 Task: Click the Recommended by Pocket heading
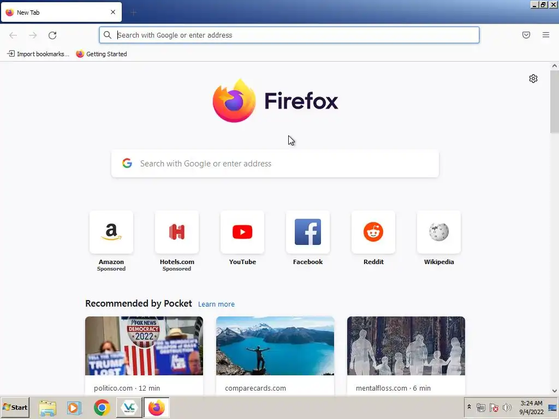pyautogui.click(x=138, y=303)
